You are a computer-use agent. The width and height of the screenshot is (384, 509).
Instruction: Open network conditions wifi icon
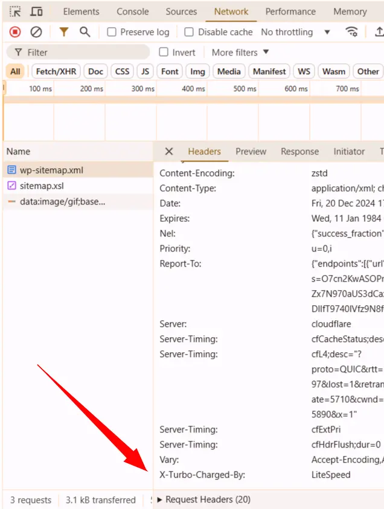coord(351,32)
